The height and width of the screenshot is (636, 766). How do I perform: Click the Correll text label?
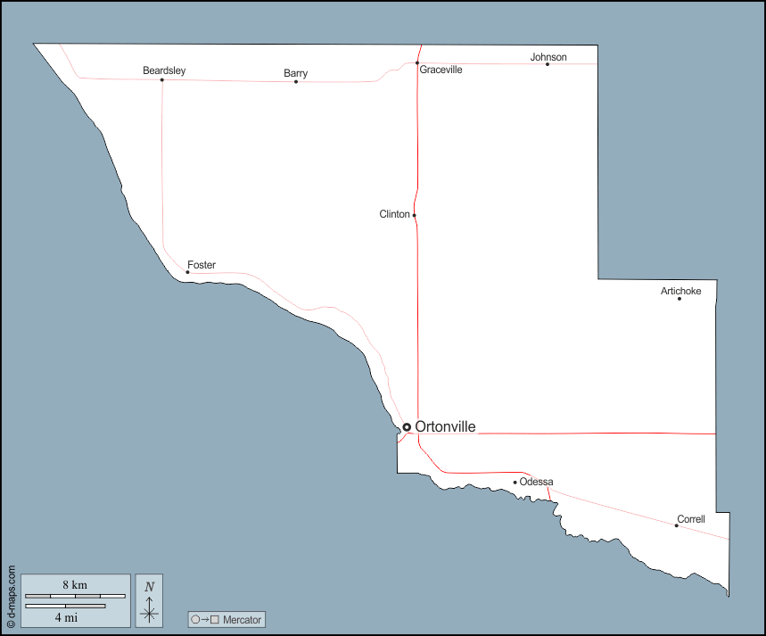[x=691, y=518]
